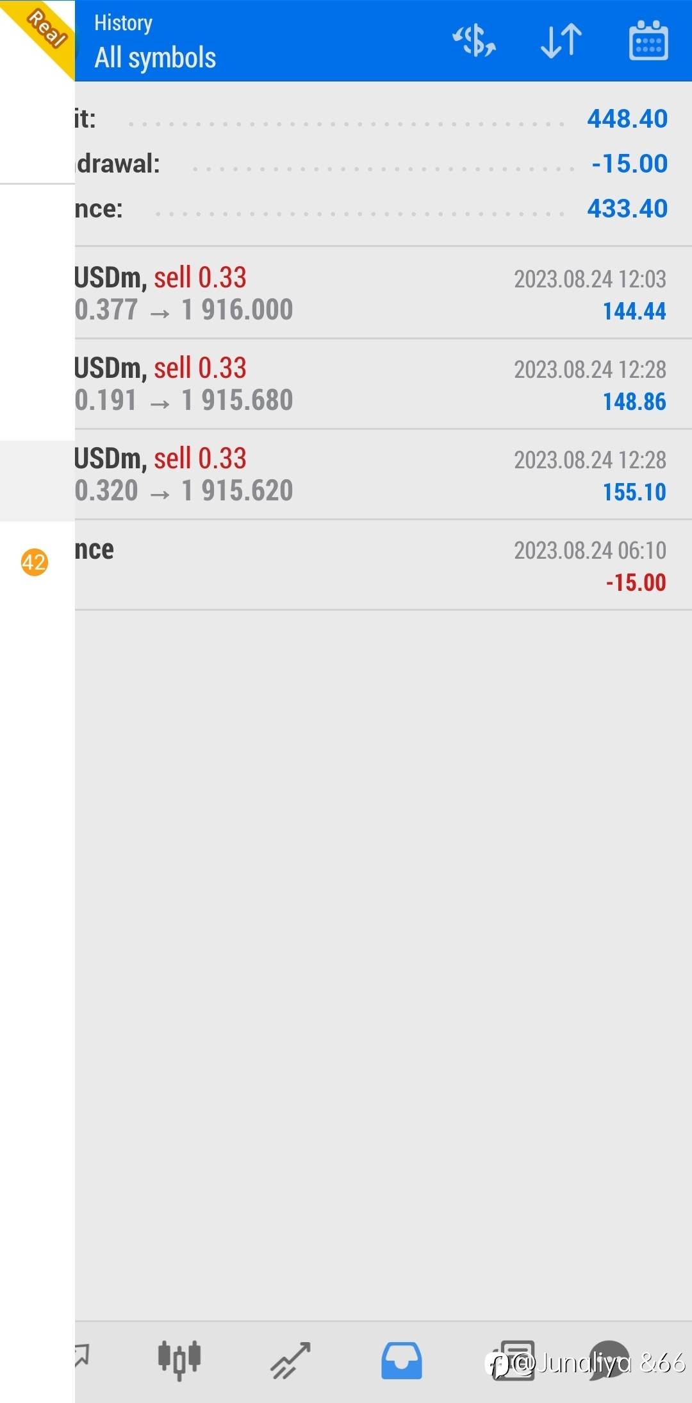Open the sell trade closed at 1 916.000
Screen dimensions: 692x1403
pyautogui.click(x=370, y=294)
